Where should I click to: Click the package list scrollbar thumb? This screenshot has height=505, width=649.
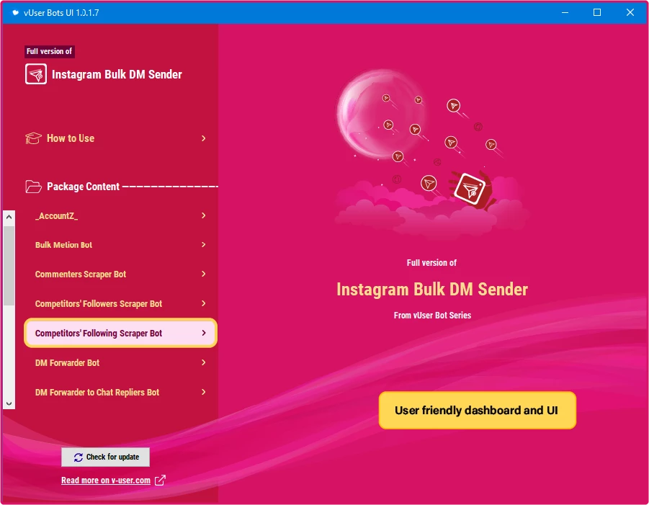click(9, 266)
